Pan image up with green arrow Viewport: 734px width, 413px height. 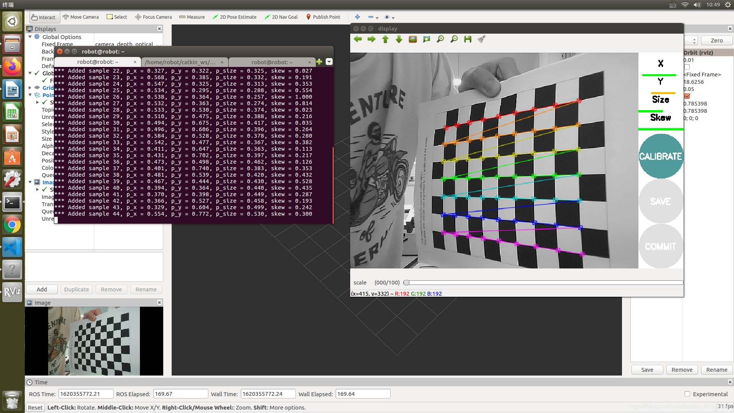385,39
